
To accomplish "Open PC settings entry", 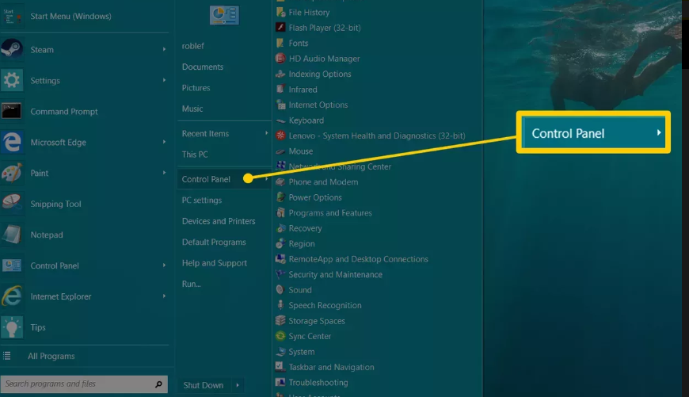I will 202,200.
